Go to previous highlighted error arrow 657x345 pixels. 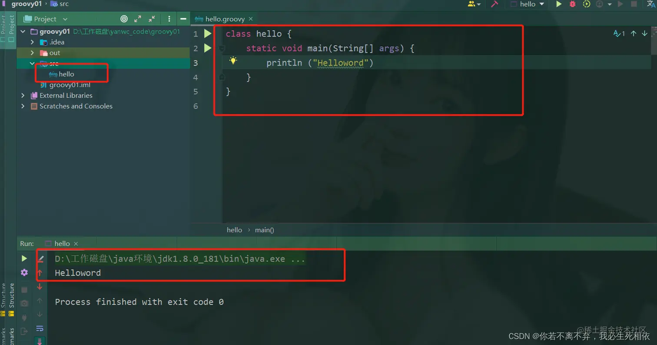633,33
